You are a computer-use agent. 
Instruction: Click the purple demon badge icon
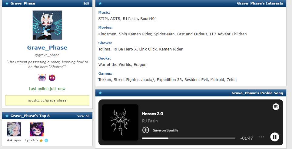click(x=52, y=78)
